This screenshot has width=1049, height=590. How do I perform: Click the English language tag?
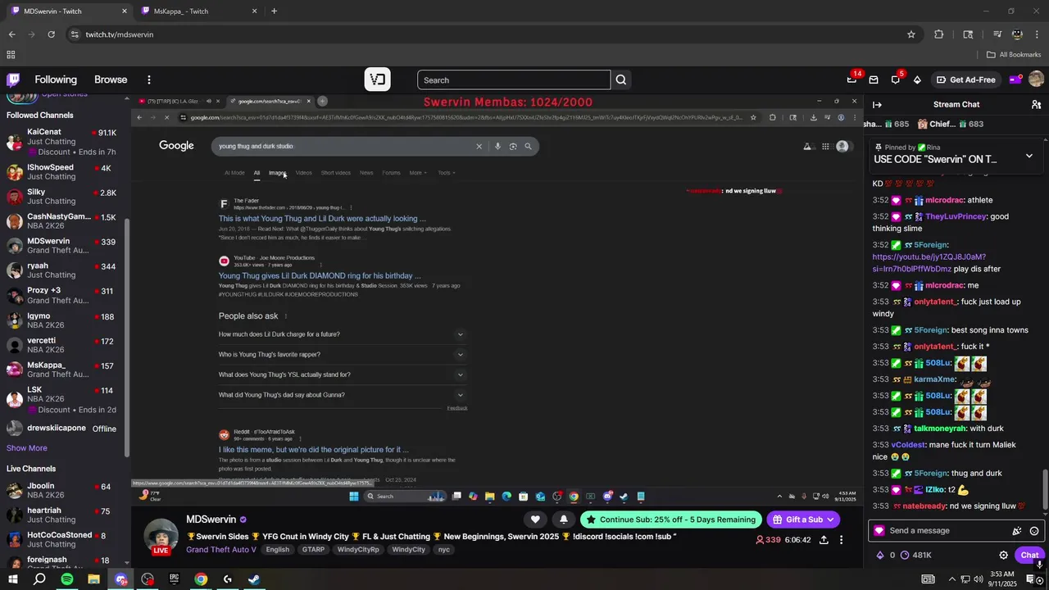click(277, 550)
